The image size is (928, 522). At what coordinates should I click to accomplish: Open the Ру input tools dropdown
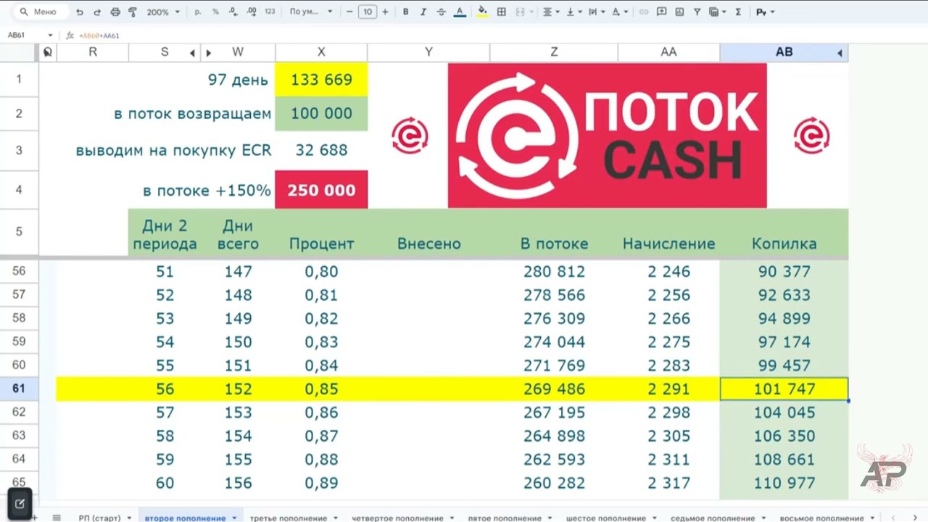pyautogui.click(x=765, y=12)
